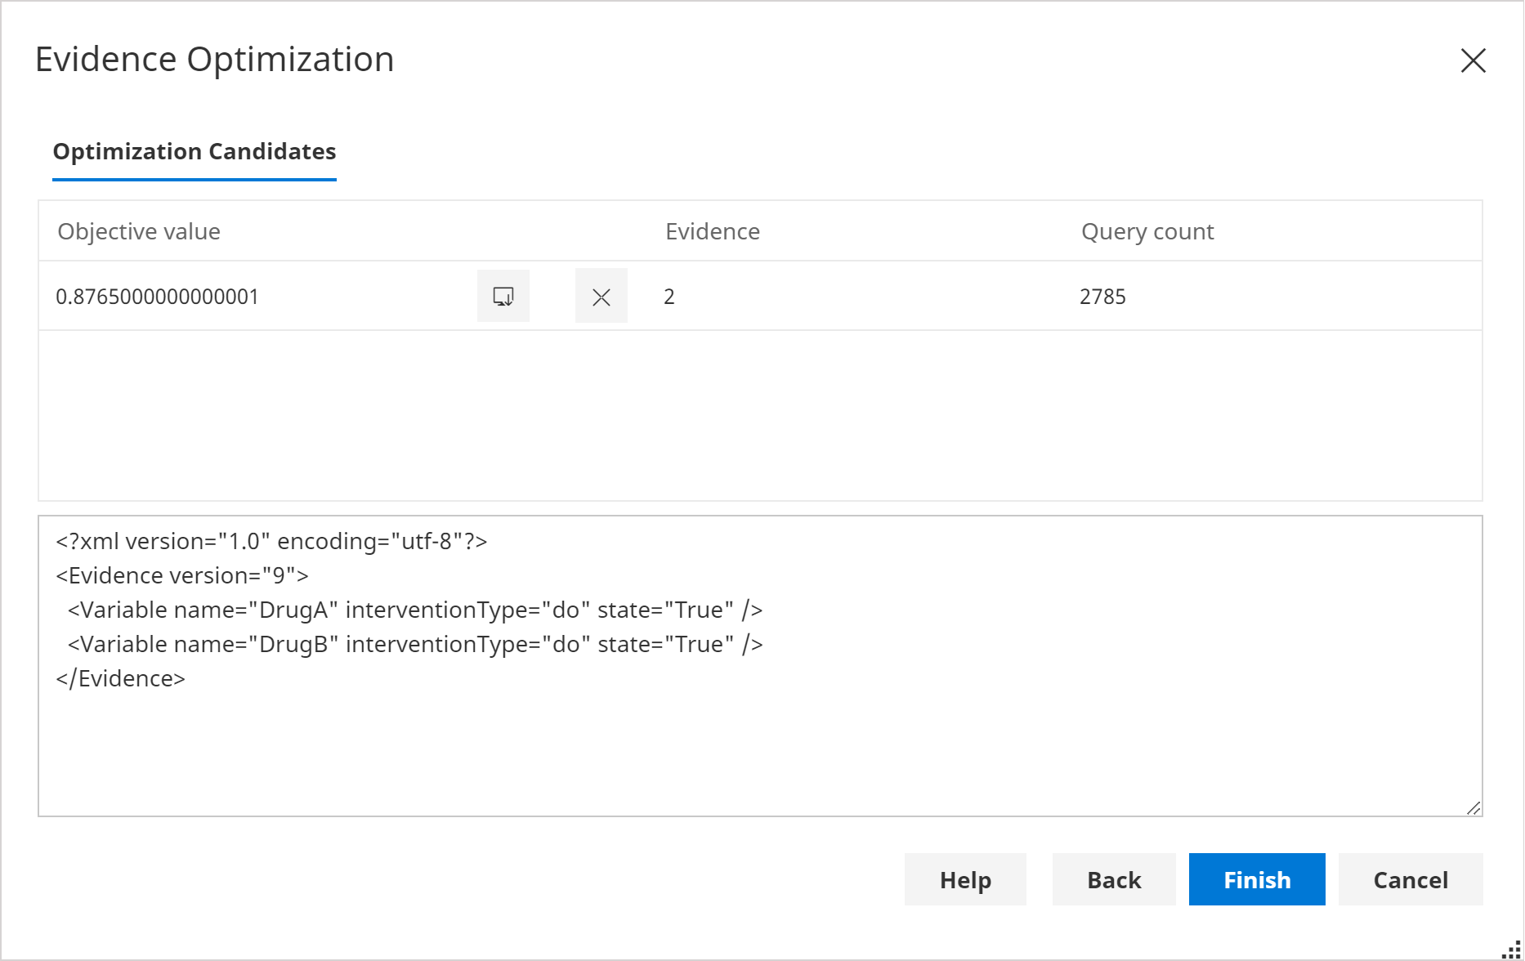1525x961 pixels.
Task: Click Back to return to settings
Action: [x=1113, y=879]
